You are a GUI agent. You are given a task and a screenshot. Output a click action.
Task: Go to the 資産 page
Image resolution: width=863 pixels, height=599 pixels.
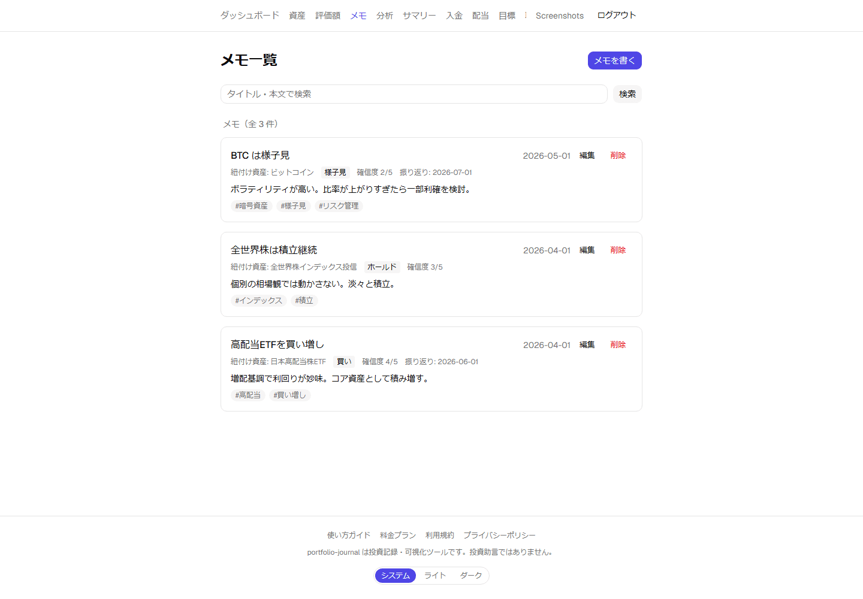pyautogui.click(x=297, y=16)
